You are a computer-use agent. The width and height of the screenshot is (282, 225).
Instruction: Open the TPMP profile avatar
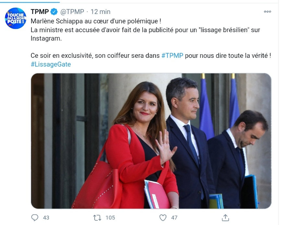click(16, 18)
